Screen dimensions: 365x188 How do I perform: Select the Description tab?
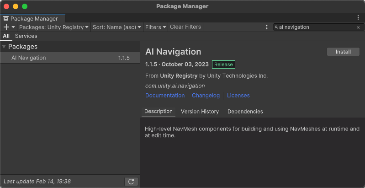pos(159,112)
